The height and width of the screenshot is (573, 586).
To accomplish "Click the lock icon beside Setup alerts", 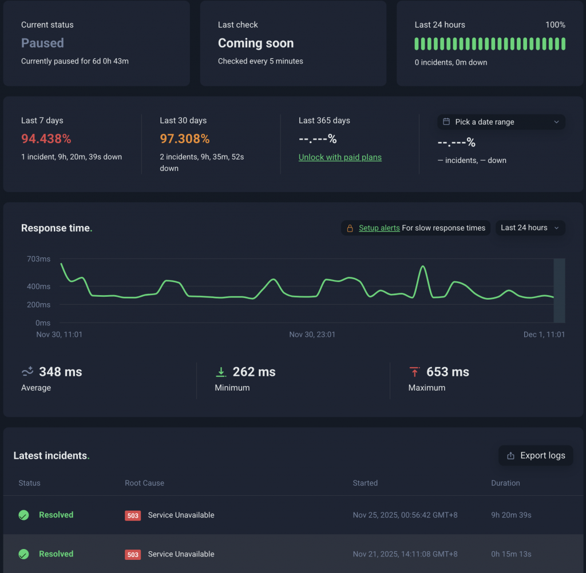I will (350, 228).
